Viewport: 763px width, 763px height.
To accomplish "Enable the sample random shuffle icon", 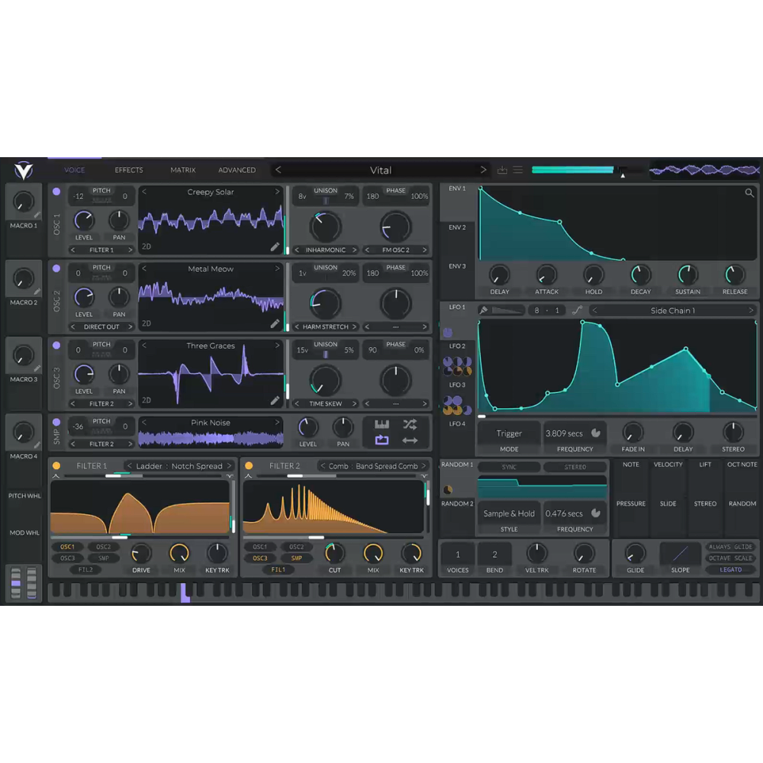I will pyautogui.click(x=410, y=424).
